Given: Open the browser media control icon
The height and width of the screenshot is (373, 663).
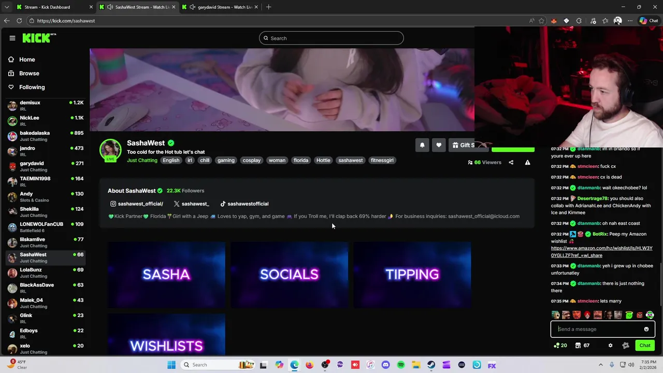Looking at the screenshot, I should click(593, 21).
